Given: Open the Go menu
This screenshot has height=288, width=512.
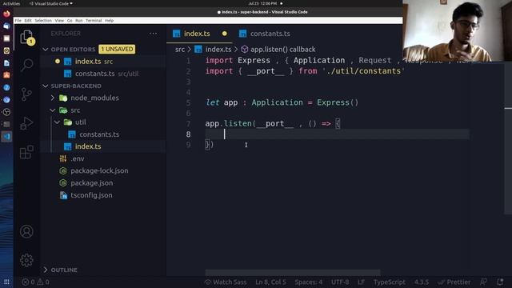Looking at the screenshot, I should click(70, 21).
